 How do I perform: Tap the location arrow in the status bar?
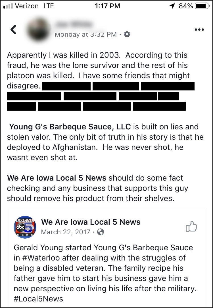172,6
